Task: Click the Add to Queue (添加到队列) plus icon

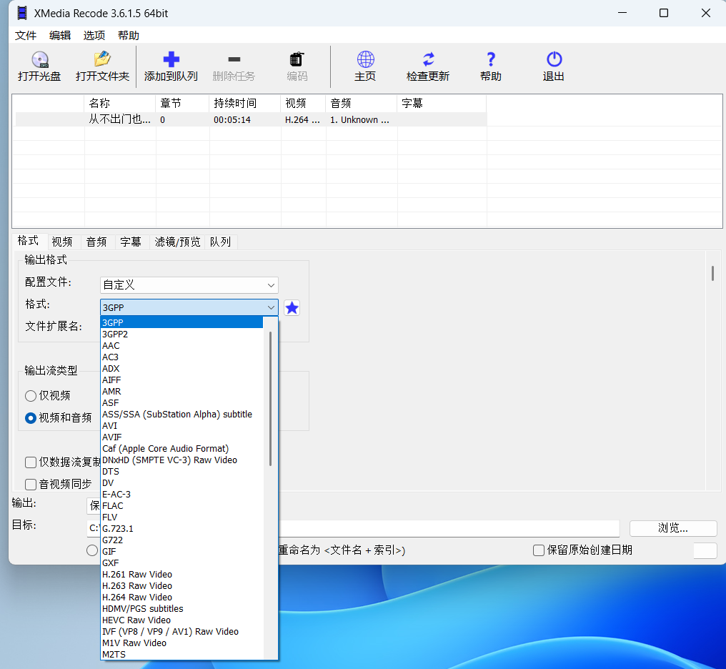Action: coord(171,59)
